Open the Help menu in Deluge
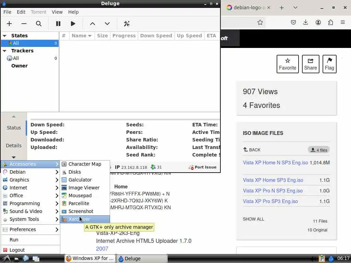Image resolution: width=351 pixels, height=263 pixels. click(73, 12)
